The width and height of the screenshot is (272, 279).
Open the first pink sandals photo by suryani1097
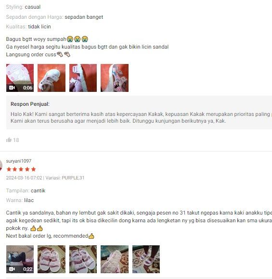(x=52, y=259)
